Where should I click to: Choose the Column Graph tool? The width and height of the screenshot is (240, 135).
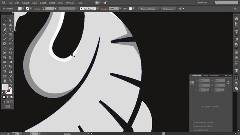pos(10,72)
